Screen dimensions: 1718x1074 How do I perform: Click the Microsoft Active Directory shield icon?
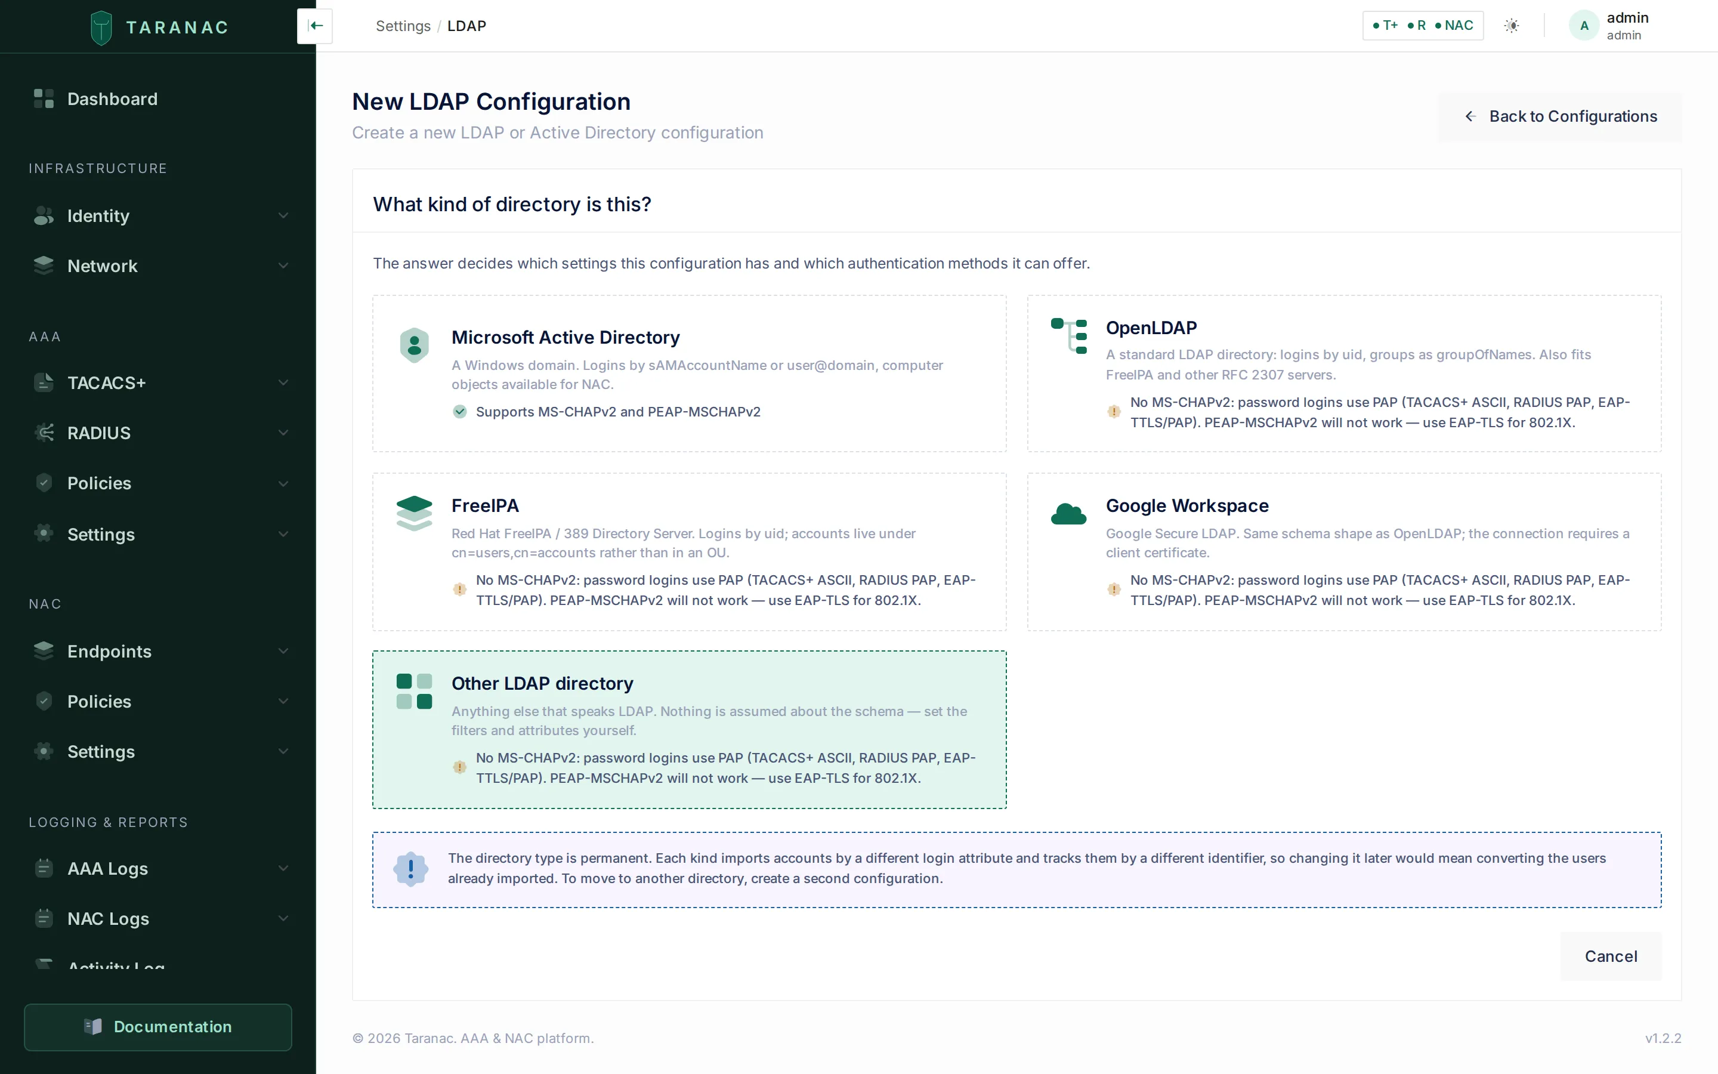click(x=415, y=345)
